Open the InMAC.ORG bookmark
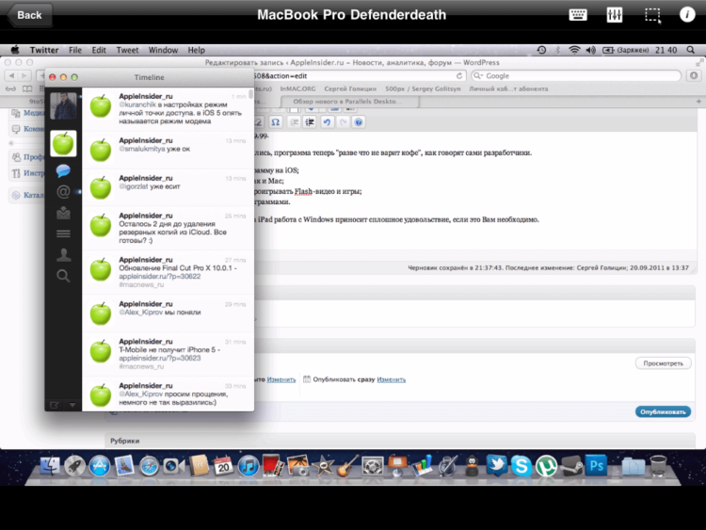The width and height of the screenshot is (706, 530). (x=297, y=88)
